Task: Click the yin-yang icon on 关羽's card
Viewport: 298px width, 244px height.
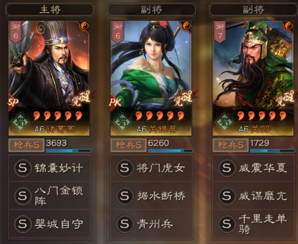Action: (x=289, y=26)
